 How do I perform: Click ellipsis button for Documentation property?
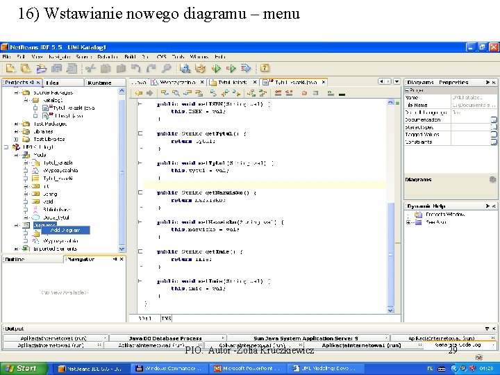click(x=494, y=119)
